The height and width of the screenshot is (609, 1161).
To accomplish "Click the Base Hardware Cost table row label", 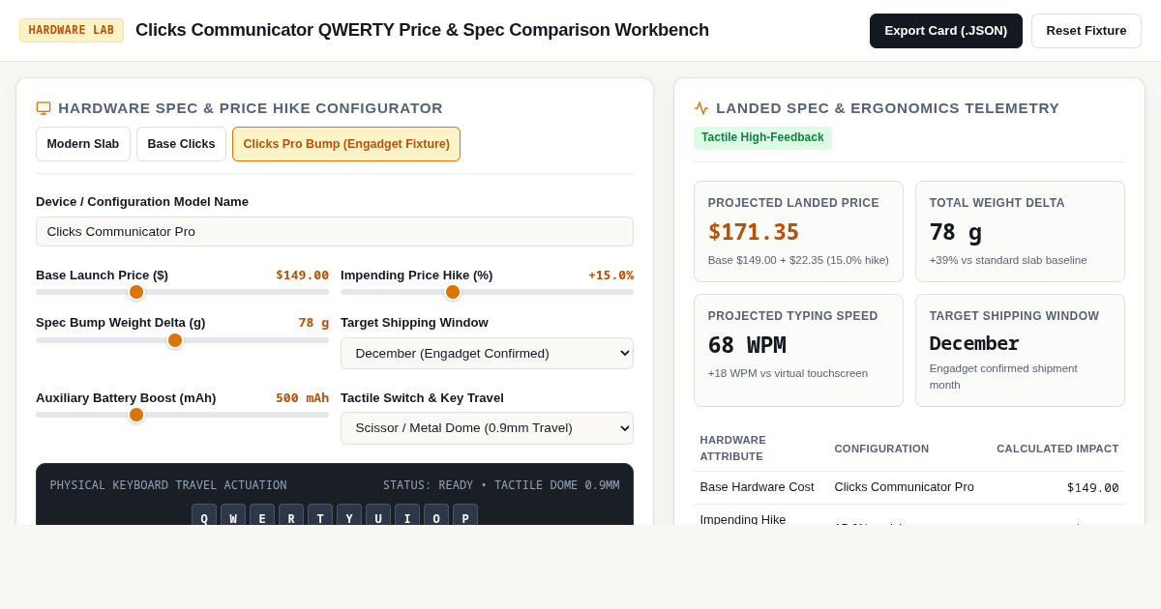I will [758, 487].
